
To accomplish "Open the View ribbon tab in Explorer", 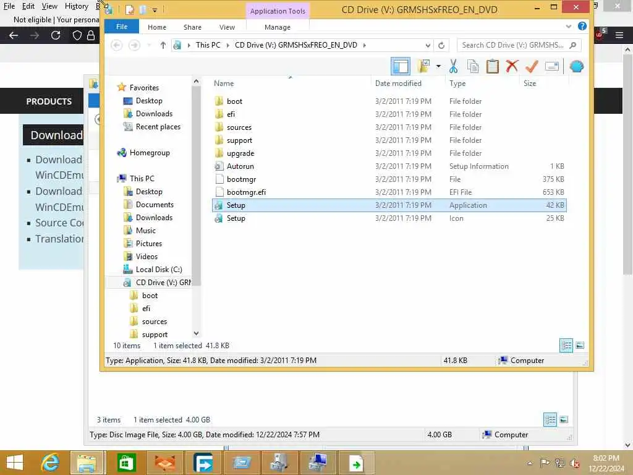I will pyautogui.click(x=227, y=27).
